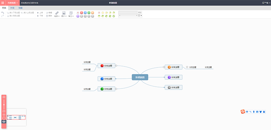Image resolution: width=271 pixels, height=130 pixels.
Task: Switch to the 思路 tab
Action: coord(4,8)
